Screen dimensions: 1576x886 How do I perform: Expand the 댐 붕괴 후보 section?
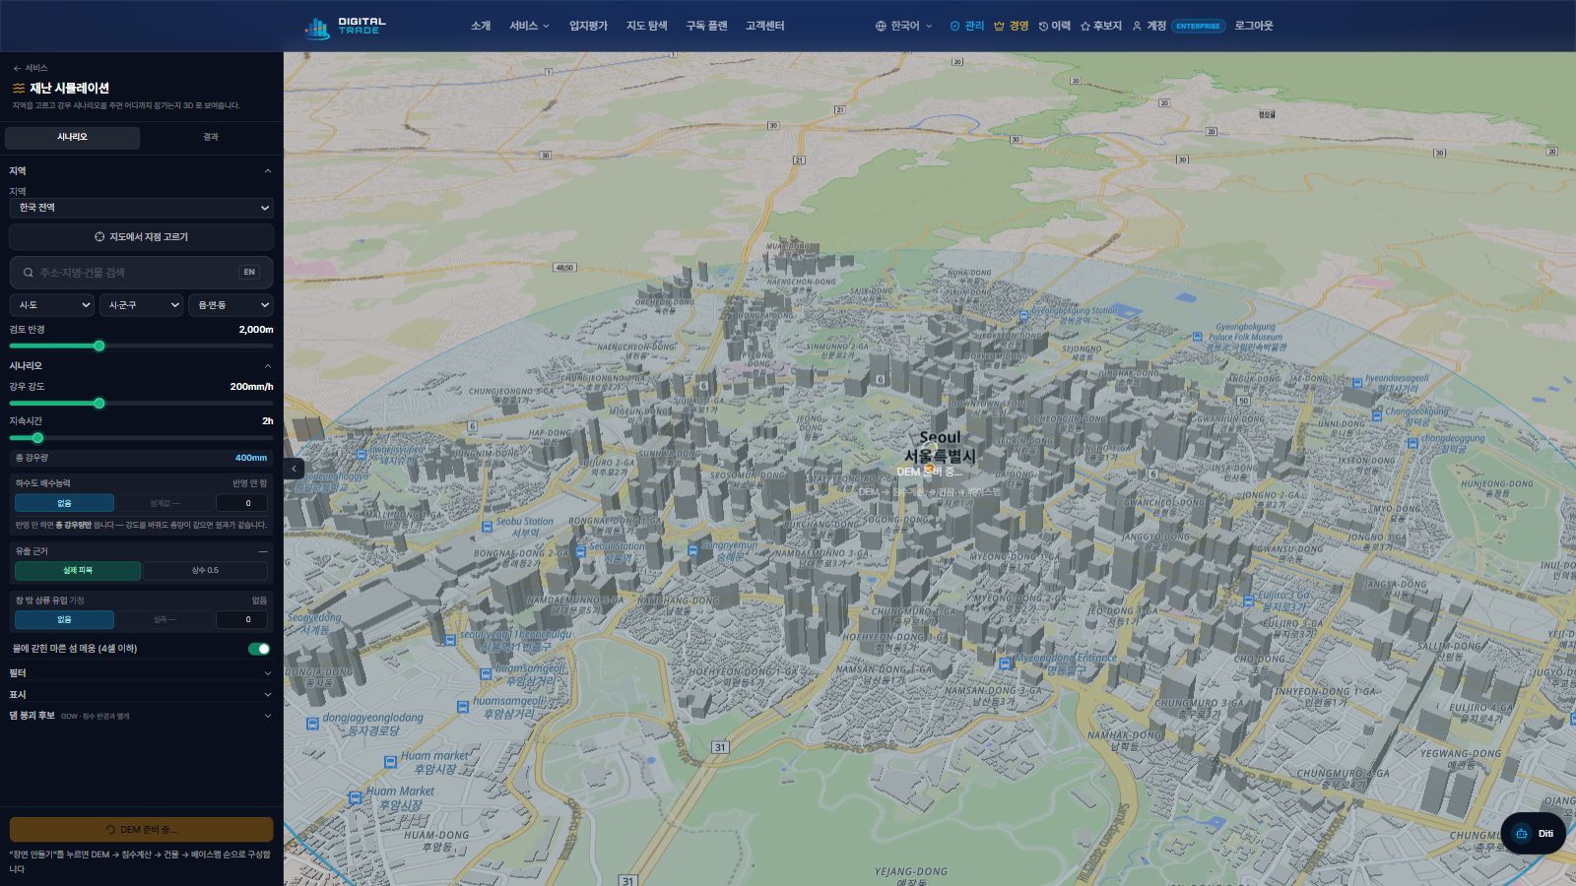point(141,716)
